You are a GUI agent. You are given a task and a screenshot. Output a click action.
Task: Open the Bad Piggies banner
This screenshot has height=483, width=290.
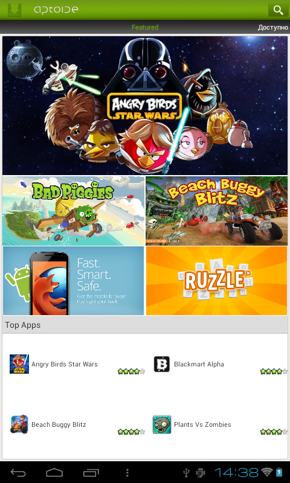click(x=73, y=211)
